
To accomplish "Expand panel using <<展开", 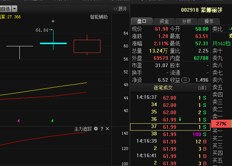I will (x=120, y=9).
